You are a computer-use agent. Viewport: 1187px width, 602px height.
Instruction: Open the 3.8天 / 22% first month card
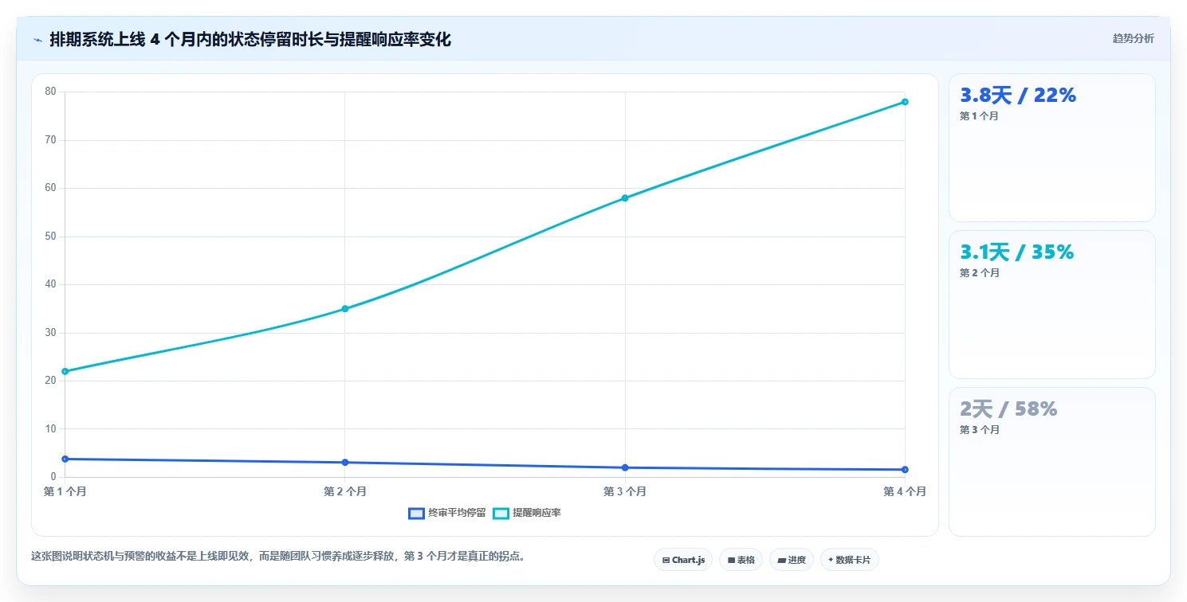(x=1051, y=147)
